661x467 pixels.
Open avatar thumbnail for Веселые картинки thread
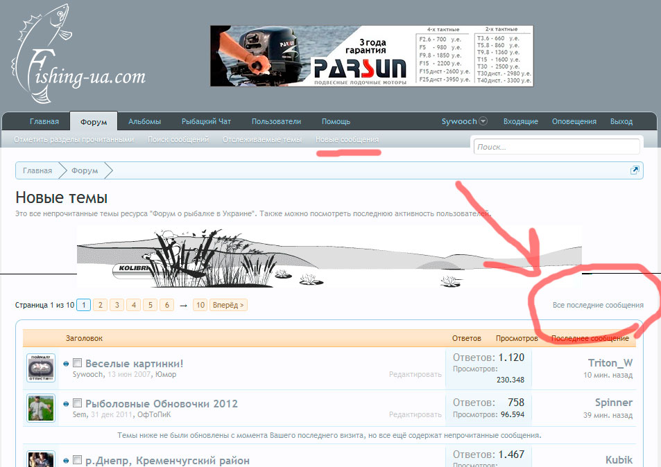click(x=41, y=367)
